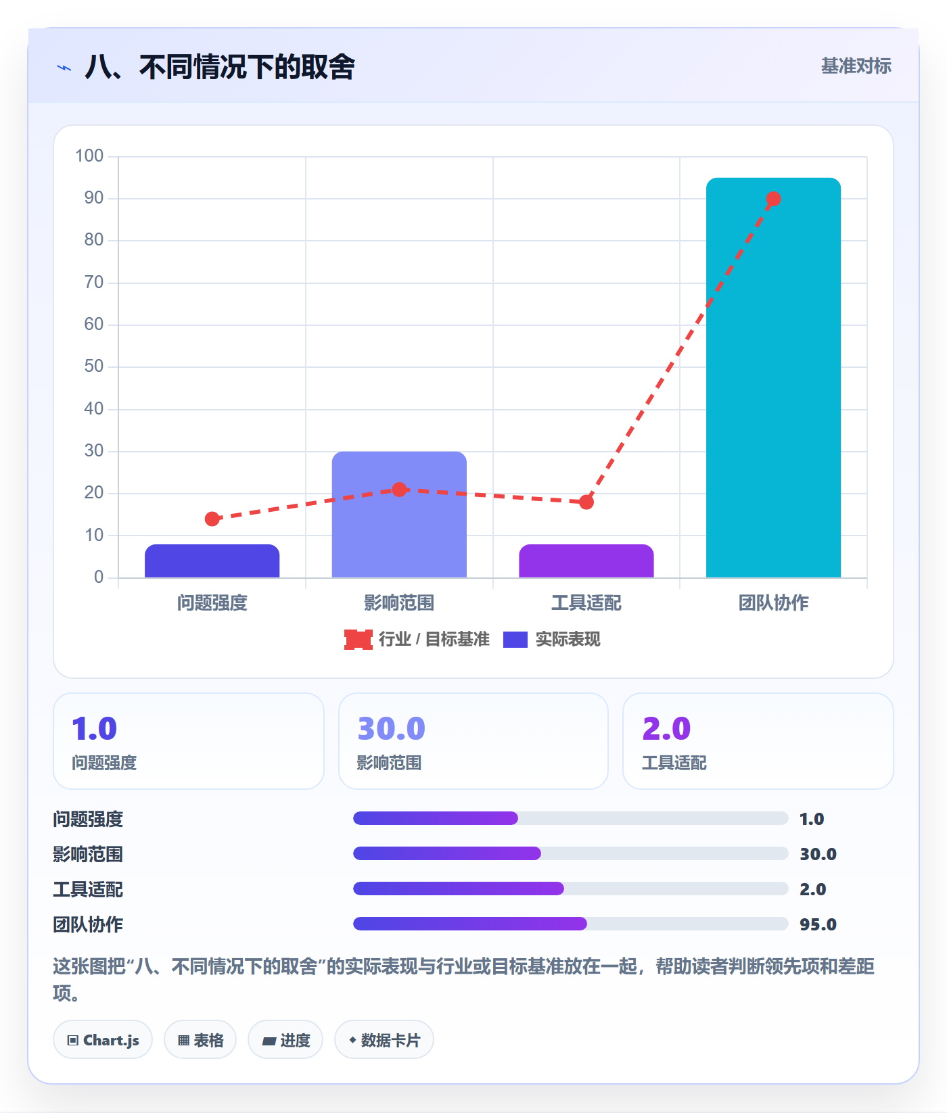Select the Chart.js tag chip
Viewport: 947px width, 1113px height.
point(103,1040)
